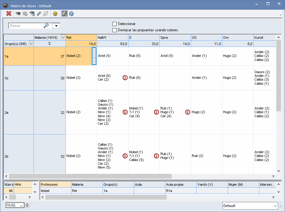Click the Mujer (M) column header
The height and width of the screenshot is (212, 285).
point(243,184)
